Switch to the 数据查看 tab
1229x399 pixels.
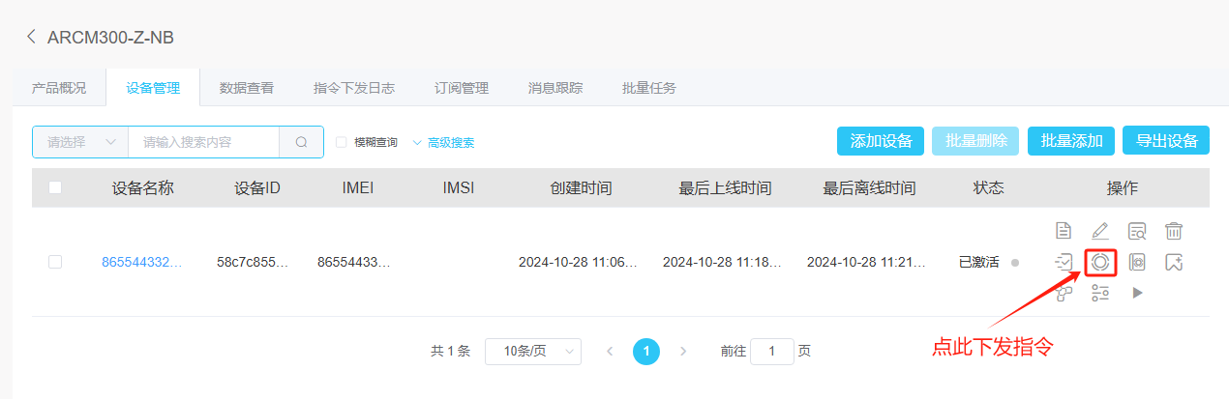pos(247,88)
